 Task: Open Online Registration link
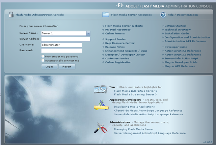(x=118, y=62)
